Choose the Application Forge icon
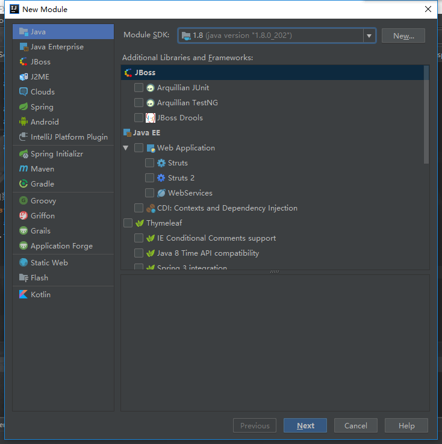Viewport: 442px width, 444px height. tap(23, 245)
